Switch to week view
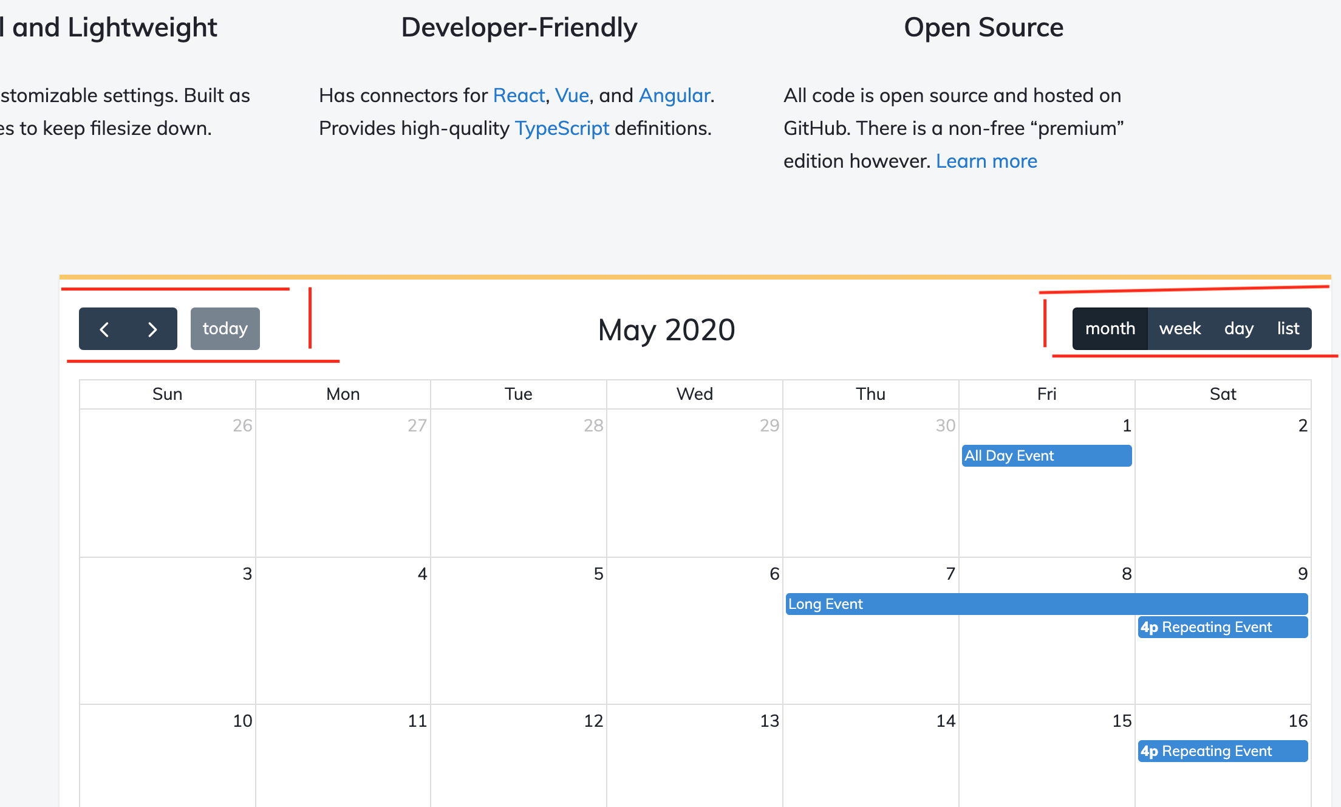This screenshot has height=807, width=1341. tap(1179, 329)
